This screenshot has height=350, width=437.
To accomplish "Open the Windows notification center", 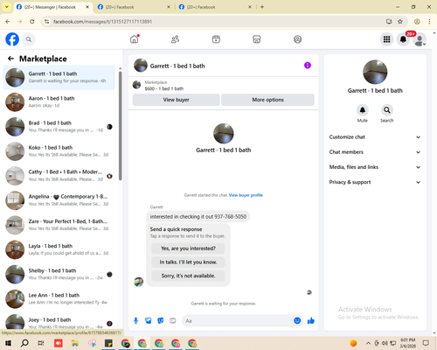I will tap(426, 343).
